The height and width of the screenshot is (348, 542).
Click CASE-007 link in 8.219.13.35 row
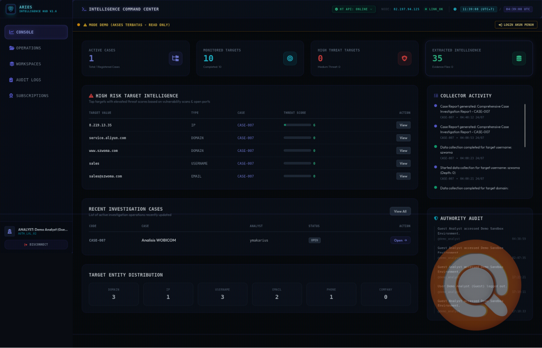pos(246,125)
